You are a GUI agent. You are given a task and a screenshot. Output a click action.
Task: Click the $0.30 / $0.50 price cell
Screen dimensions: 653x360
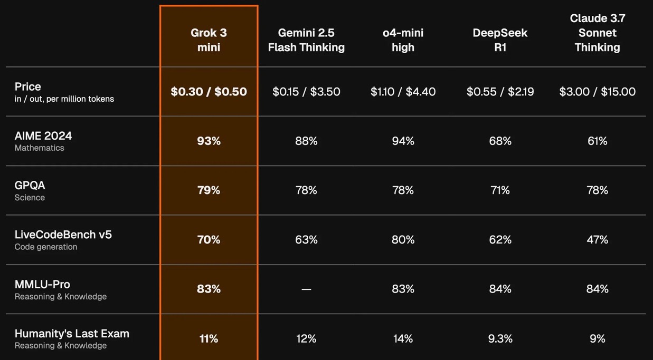pyautogui.click(x=209, y=92)
